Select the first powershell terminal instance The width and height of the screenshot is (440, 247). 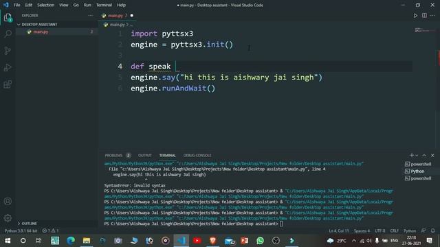(x=418, y=164)
